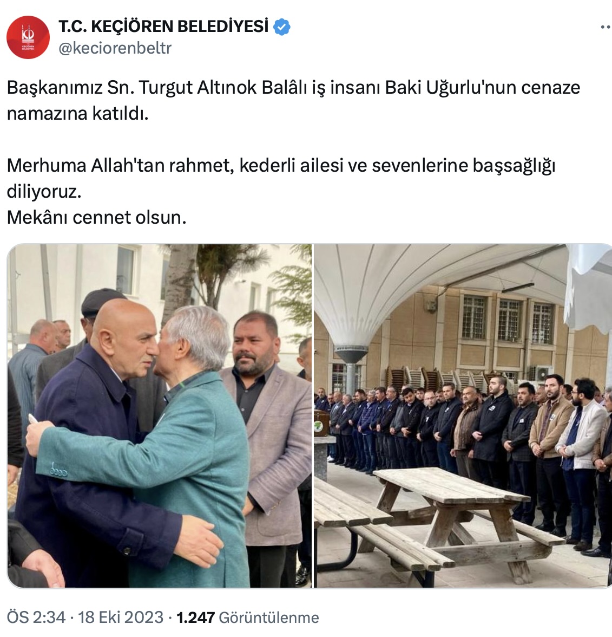Click the tweet text mentioning Turgut Altınok

point(293,100)
